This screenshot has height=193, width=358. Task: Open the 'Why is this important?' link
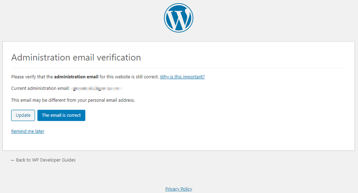click(x=182, y=77)
